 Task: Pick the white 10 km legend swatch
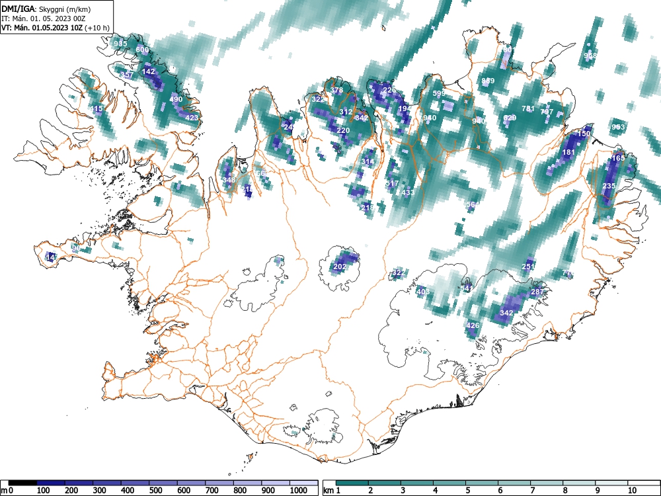pyautogui.click(x=643, y=483)
